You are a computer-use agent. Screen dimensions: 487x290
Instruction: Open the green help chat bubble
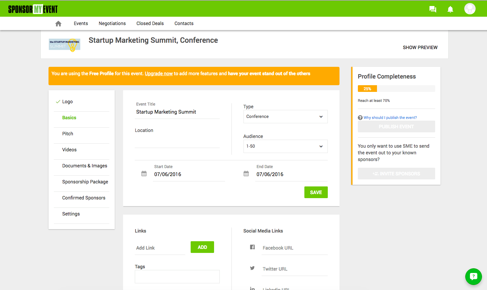coord(473,276)
